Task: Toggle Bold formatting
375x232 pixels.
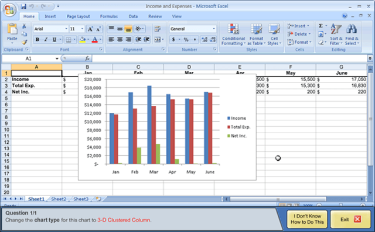Action: pyautogui.click(x=37, y=39)
